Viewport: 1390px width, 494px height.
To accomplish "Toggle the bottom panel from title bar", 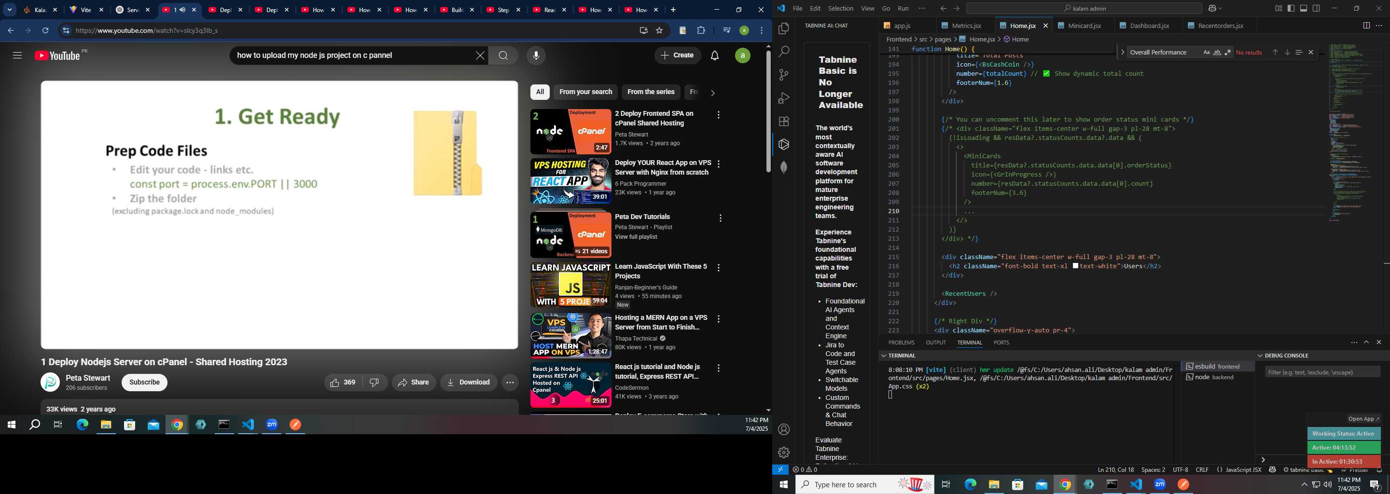I will coord(1304,9).
